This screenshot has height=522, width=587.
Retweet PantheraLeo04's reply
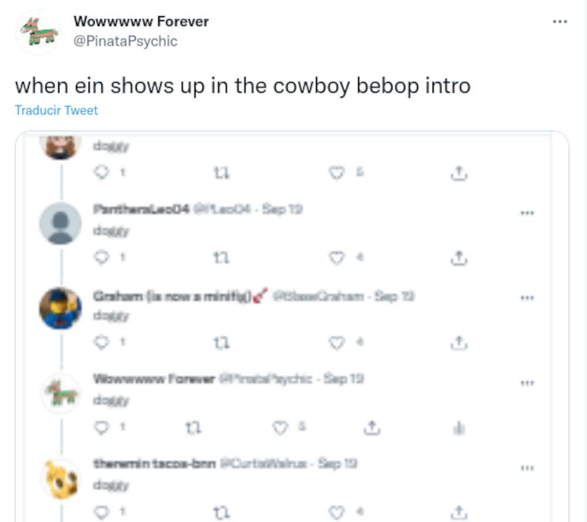tap(221, 258)
